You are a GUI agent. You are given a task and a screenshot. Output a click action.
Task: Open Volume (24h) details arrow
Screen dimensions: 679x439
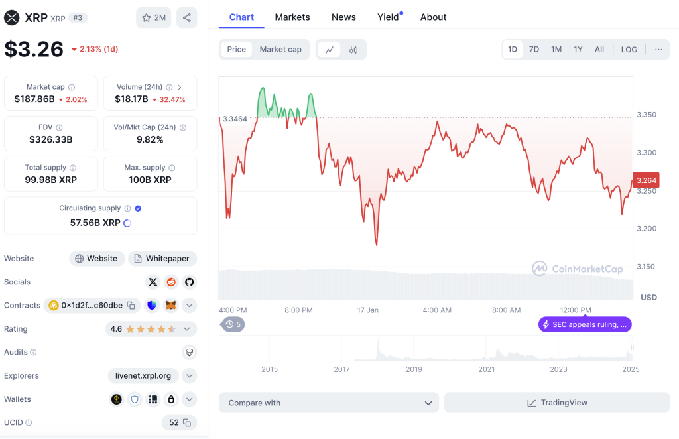180,87
